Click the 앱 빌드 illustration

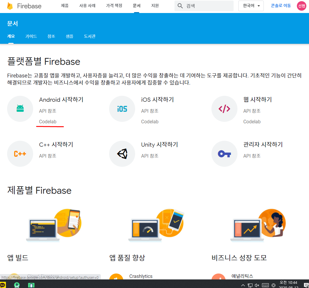point(54,225)
